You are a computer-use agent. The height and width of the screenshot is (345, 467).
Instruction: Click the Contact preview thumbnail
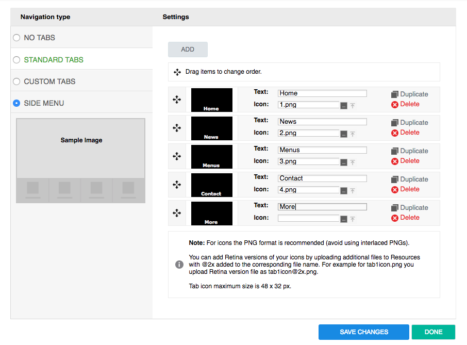click(x=212, y=185)
